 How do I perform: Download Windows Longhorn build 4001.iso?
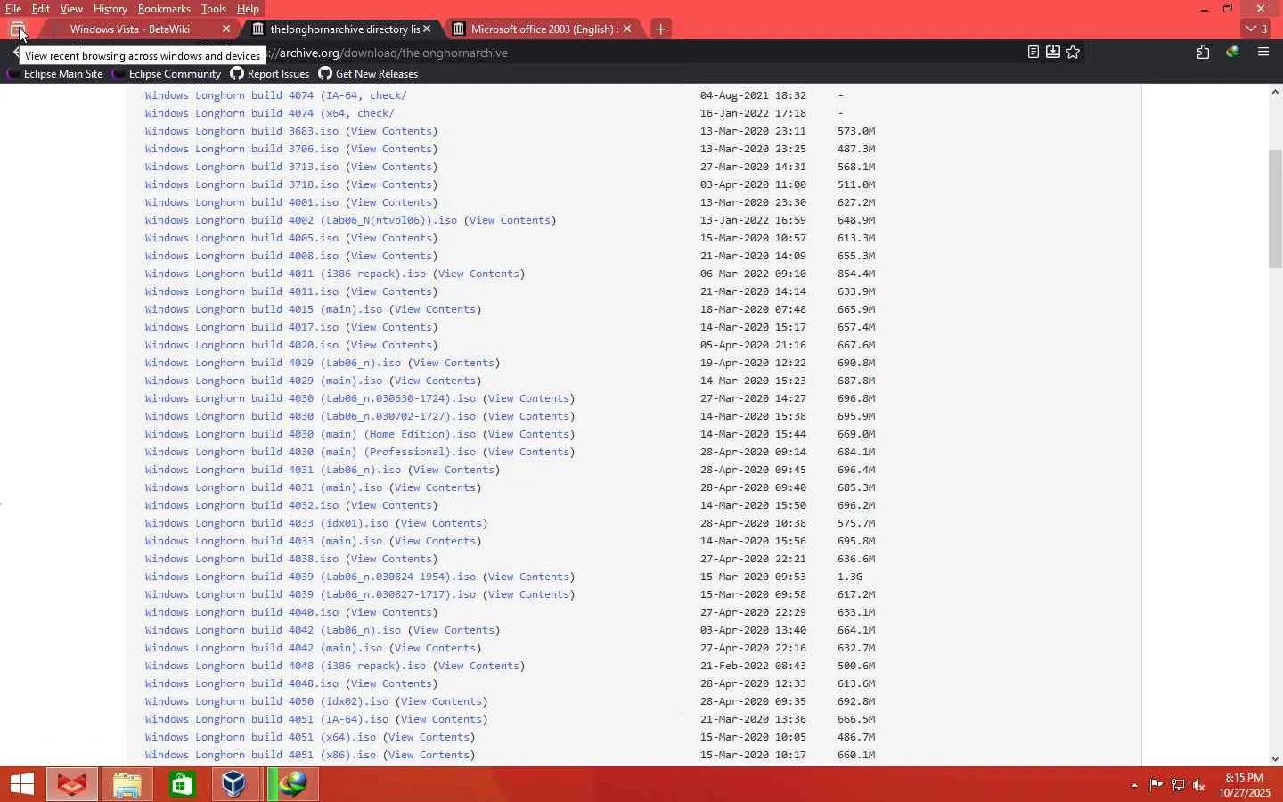242,202
